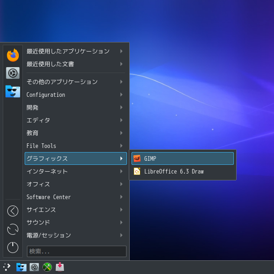
Task: Expand arrow next to インターネット
Action: coord(121,171)
